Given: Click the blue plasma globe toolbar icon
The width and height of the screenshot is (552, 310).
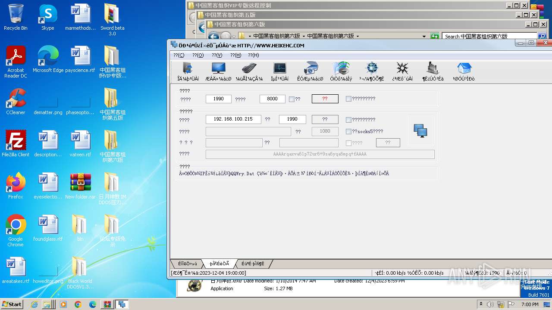Looking at the screenshot, I should pos(372,71).
